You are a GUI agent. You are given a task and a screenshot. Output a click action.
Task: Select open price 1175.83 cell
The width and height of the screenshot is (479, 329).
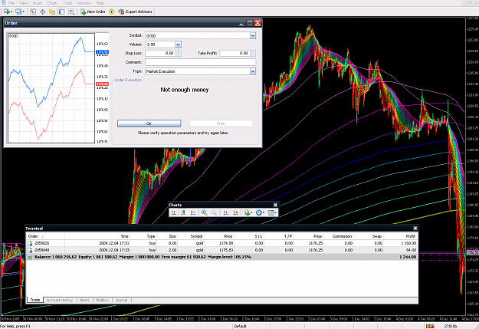226,250
